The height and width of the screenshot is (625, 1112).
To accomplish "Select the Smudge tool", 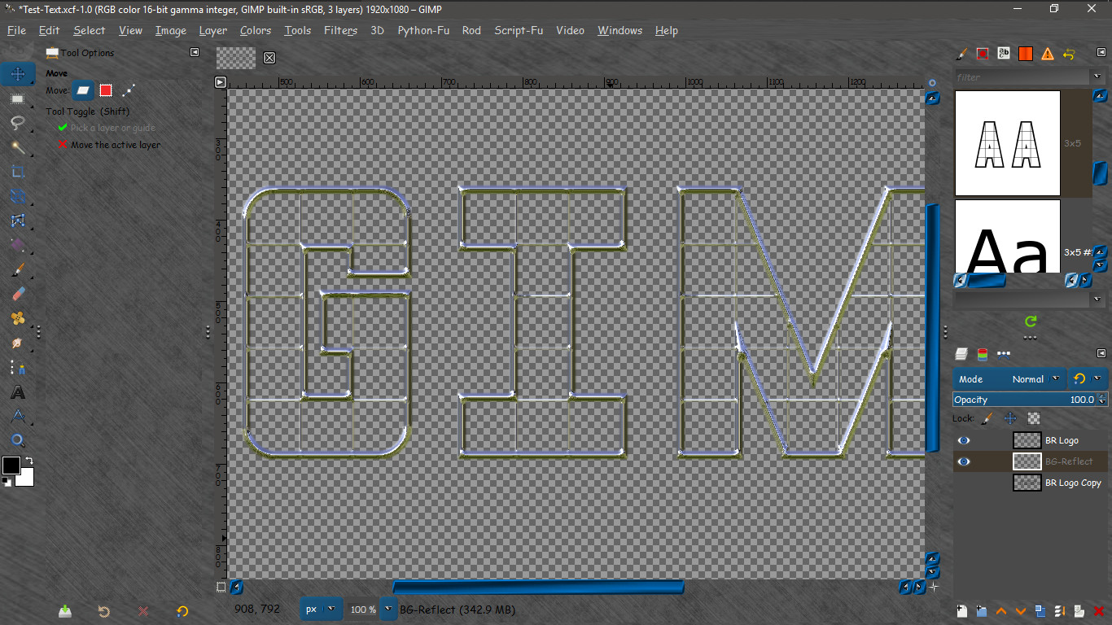I will tap(18, 343).
